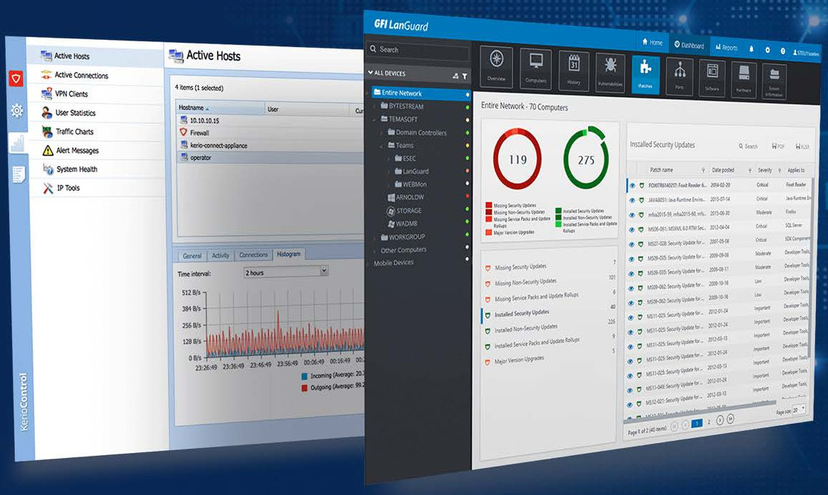Click the Severity column filter icon
Image resolution: width=828 pixels, height=495 pixels.
779,170
